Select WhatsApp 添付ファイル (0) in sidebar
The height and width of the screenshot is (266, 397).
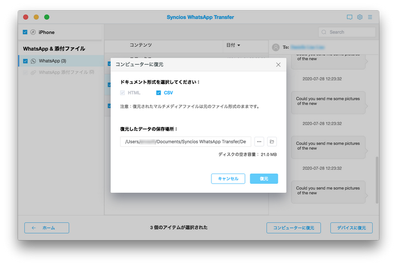(61, 73)
